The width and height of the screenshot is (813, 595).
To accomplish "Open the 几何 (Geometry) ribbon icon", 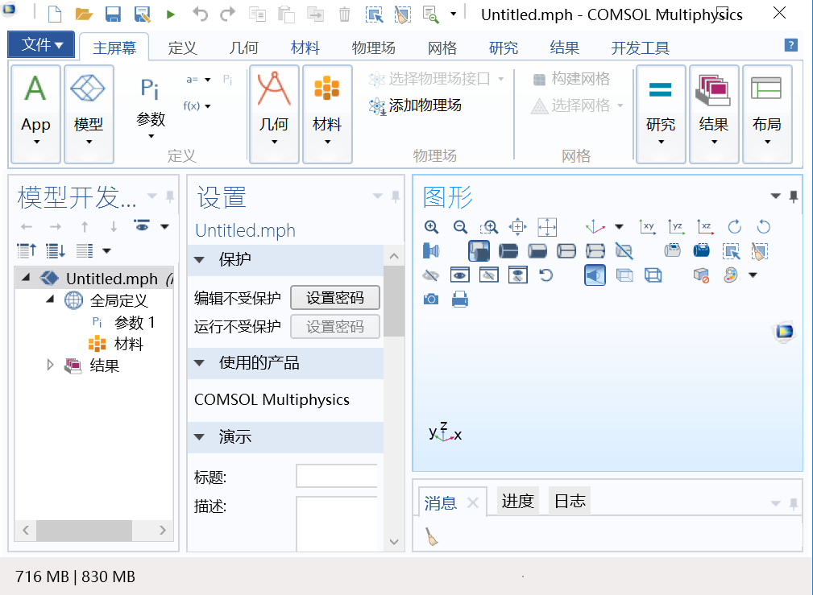I will pos(275,105).
